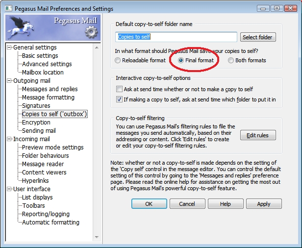Uncheck ask which folder to put copy in
Viewport: 302px width, 248px height.
pyautogui.click(x=119, y=99)
